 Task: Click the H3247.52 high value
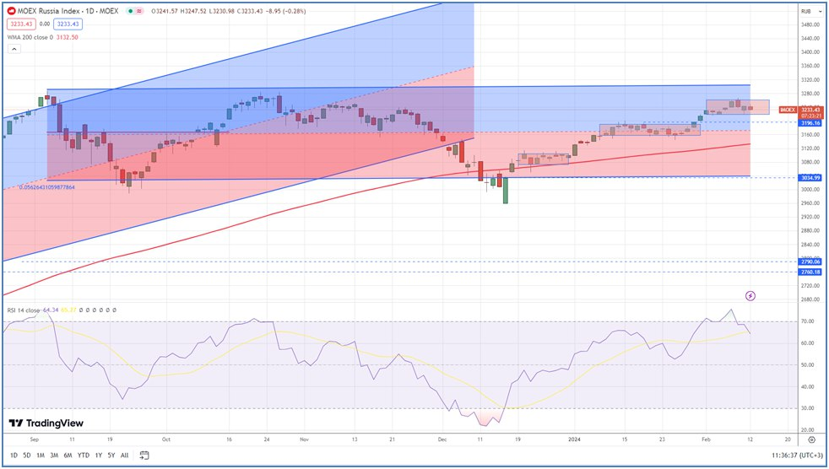point(192,11)
